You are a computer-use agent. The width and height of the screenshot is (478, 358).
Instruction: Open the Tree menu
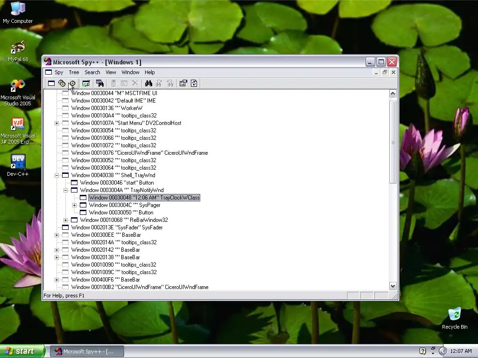coord(74,72)
